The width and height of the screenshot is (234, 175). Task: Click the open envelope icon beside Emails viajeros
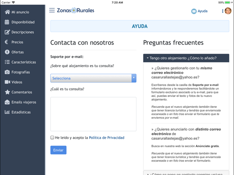click(x=7, y=102)
